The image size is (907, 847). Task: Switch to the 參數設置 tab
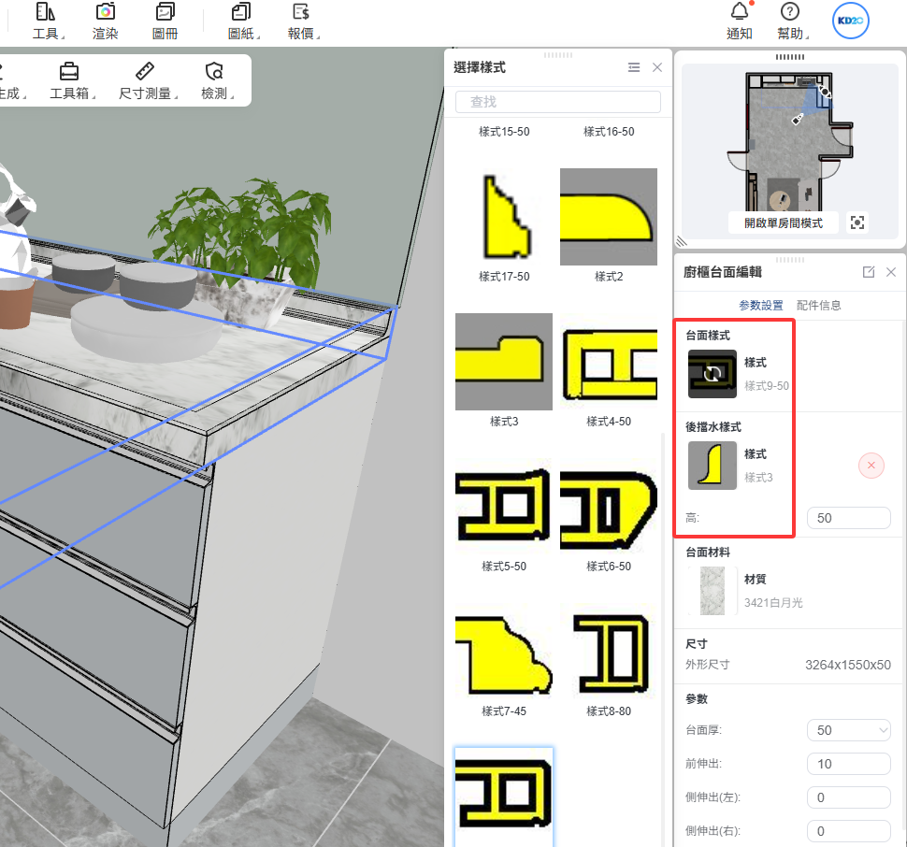(761, 306)
